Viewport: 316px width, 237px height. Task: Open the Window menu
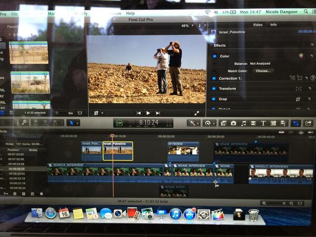(115, 14)
